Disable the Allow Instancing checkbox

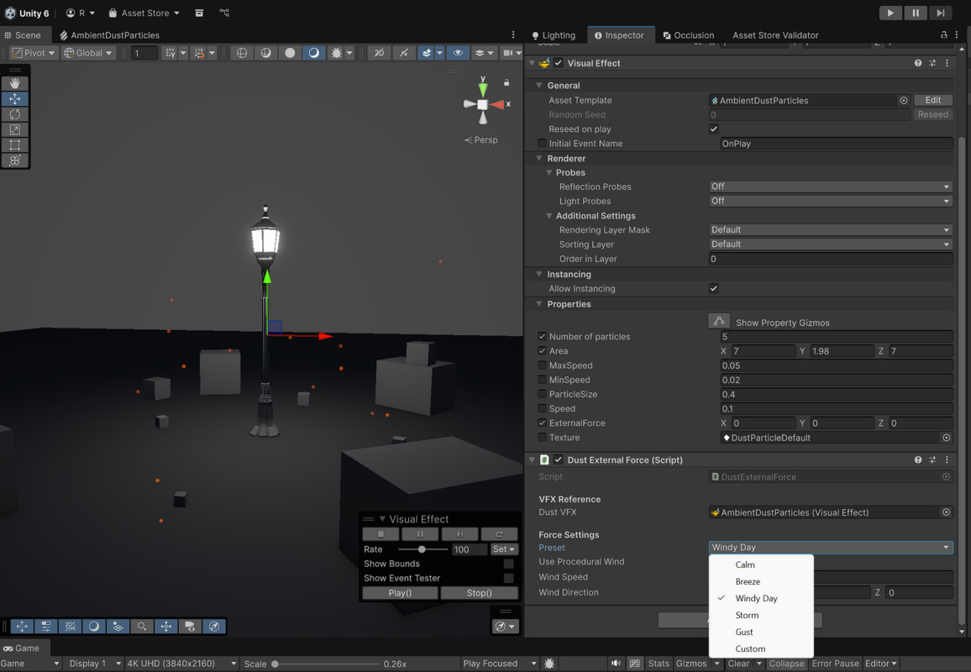713,288
